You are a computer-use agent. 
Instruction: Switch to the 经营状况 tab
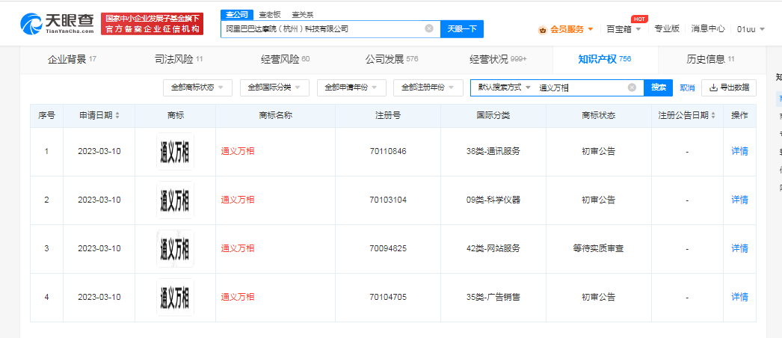pyautogui.click(x=498, y=60)
